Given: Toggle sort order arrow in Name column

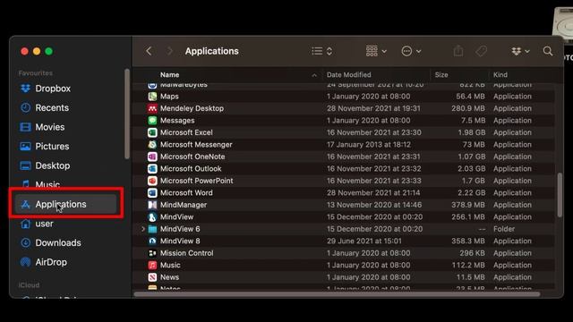Looking at the screenshot, I should coord(314,75).
